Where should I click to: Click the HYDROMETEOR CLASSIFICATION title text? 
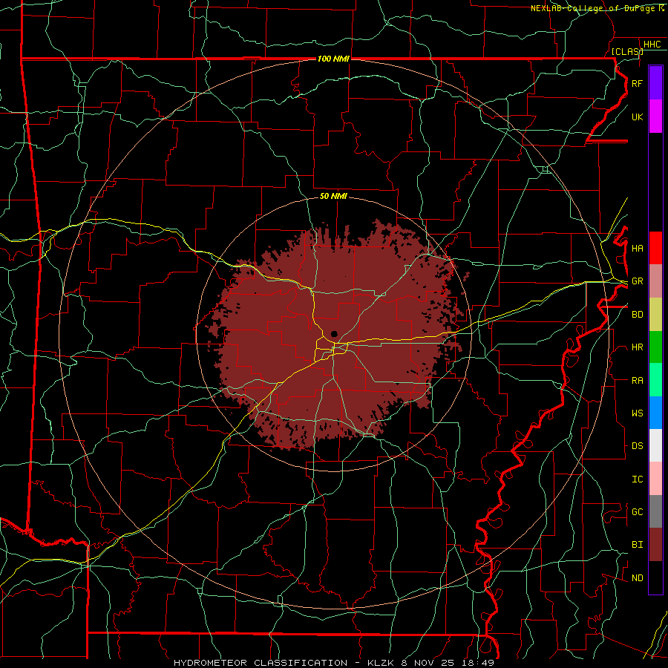pos(261,663)
